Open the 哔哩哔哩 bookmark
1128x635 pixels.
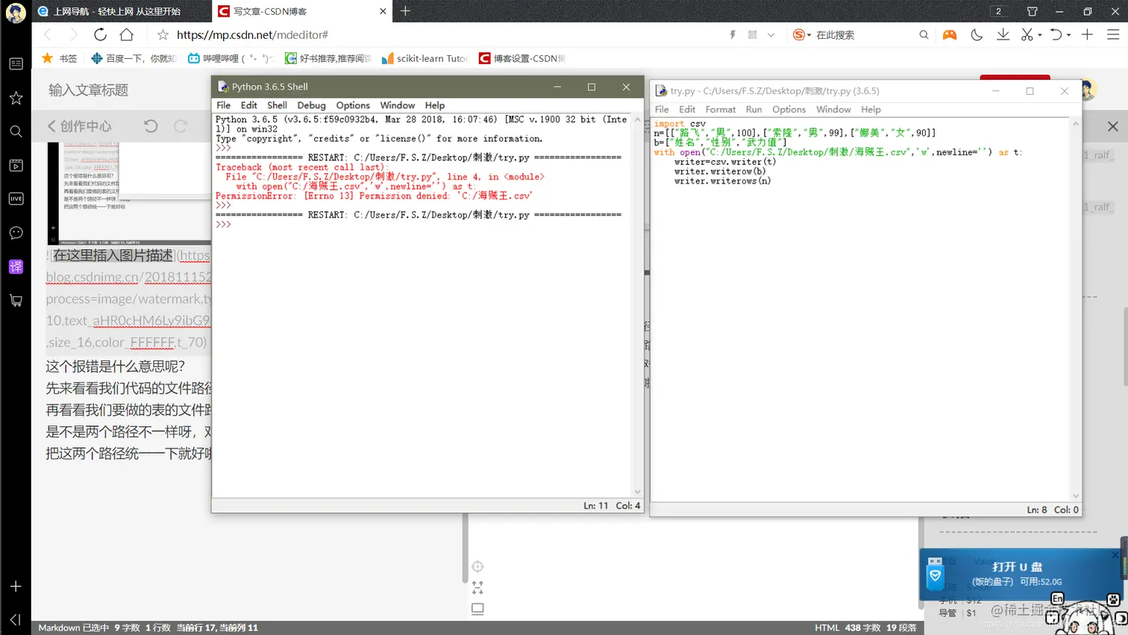tap(231, 58)
